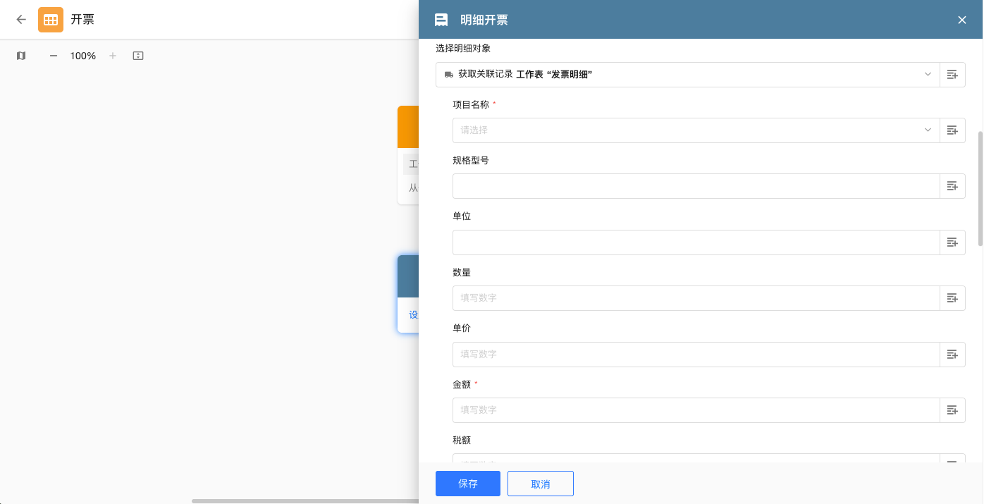Viewport: 984px width, 504px height.
Task: Click the 单价 number input field
Action: (x=696, y=355)
